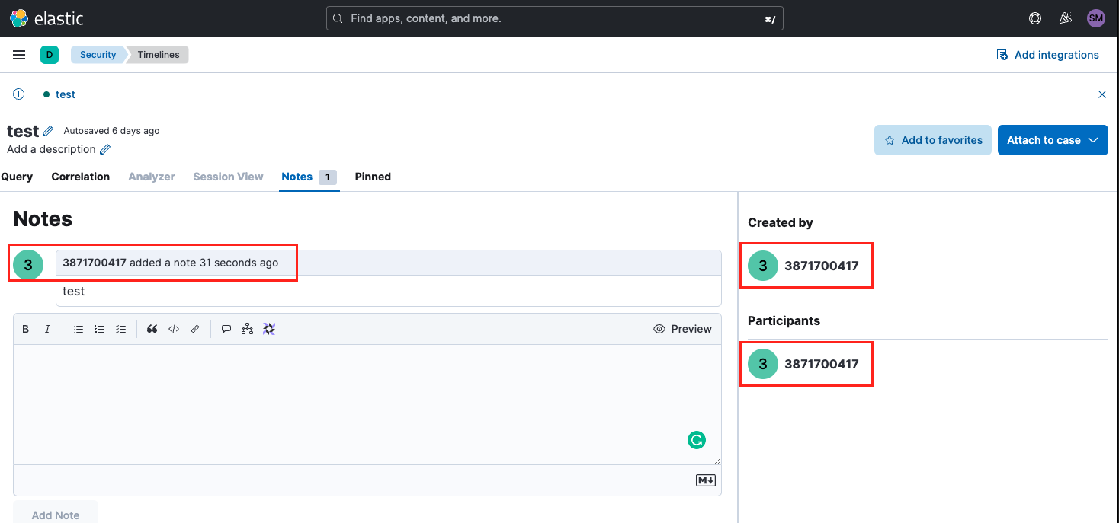Apply italic formatting in note editor

click(47, 329)
